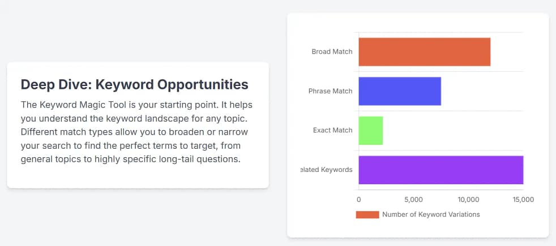Click the Exact Match axis label
The image size is (556, 246).
[x=332, y=130]
